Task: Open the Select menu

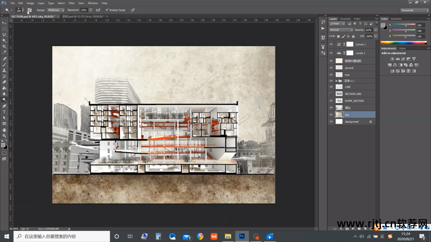Action: click(x=61, y=3)
